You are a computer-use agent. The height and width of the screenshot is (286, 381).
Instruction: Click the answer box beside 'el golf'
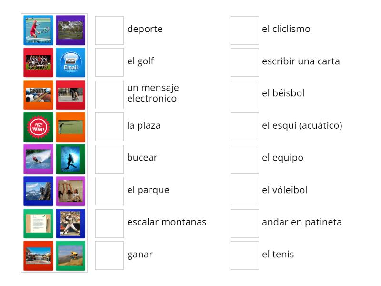pos(109,61)
